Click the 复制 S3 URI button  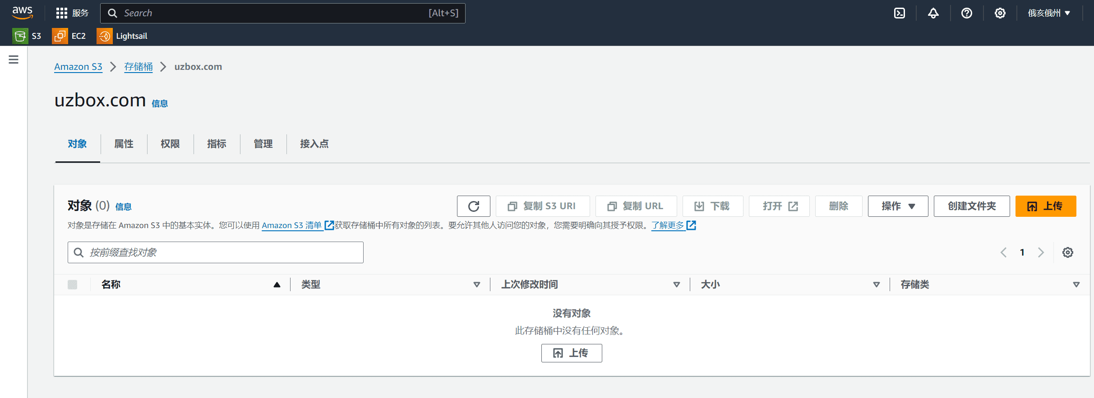pyautogui.click(x=543, y=206)
